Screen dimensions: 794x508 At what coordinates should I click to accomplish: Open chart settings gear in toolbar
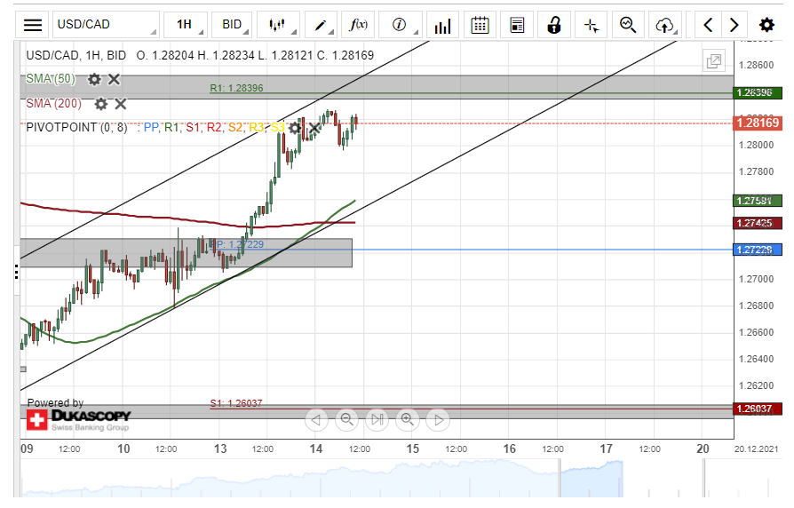pyautogui.click(x=766, y=25)
